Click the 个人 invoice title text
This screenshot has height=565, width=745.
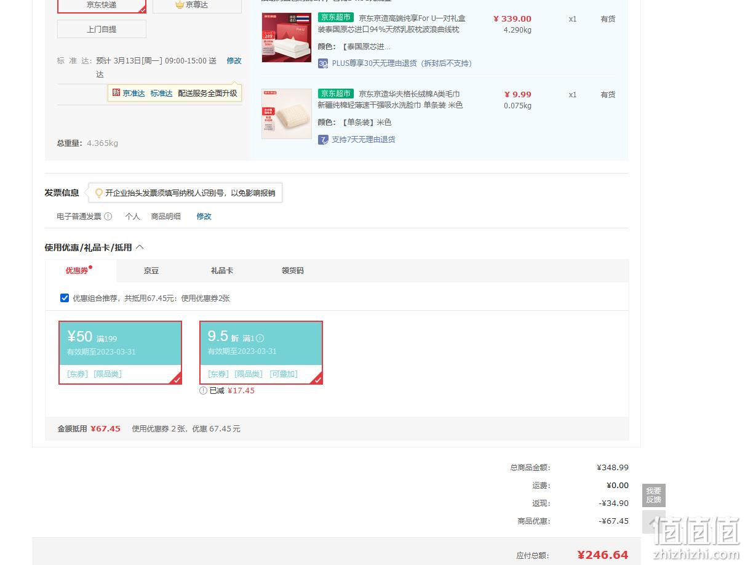(x=132, y=217)
